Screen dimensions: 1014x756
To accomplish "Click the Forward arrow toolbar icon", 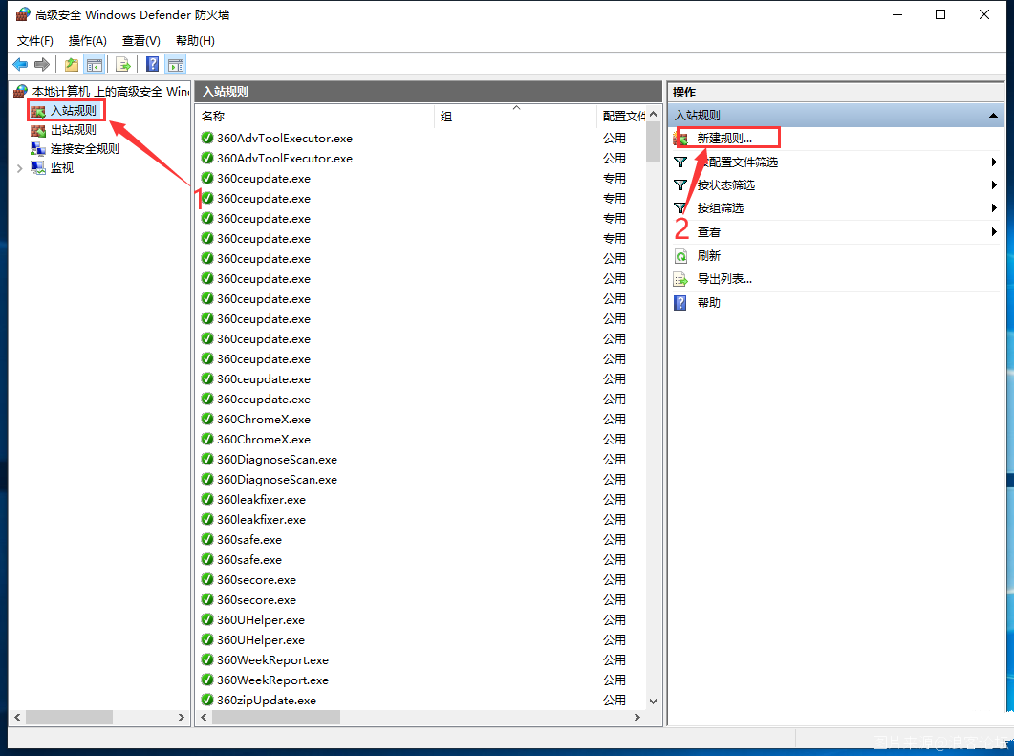I will click(x=42, y=65).
